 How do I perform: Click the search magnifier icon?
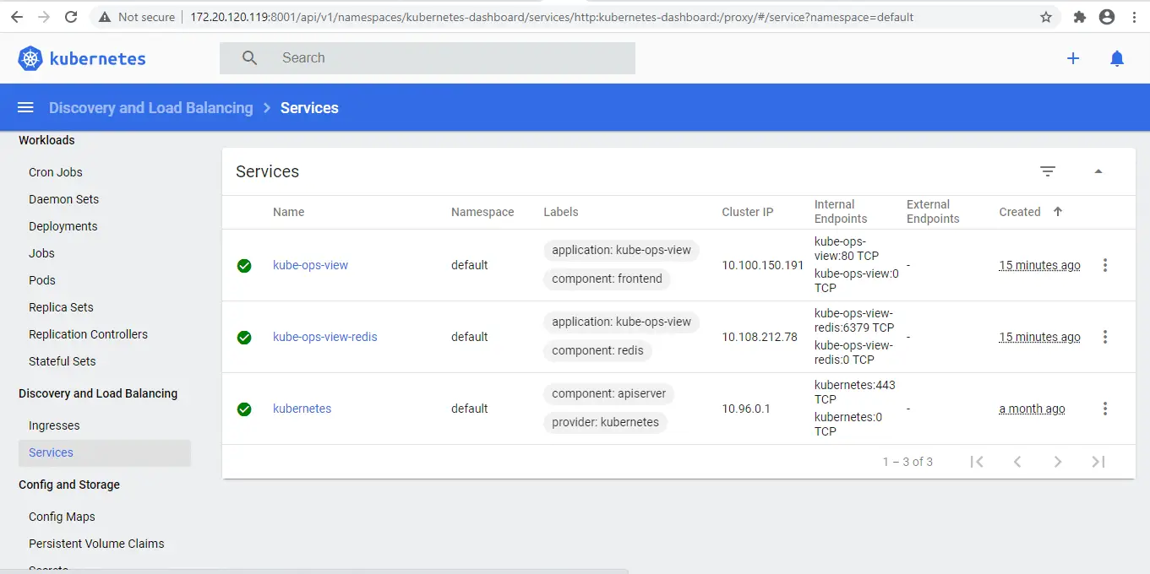pyautogui.click(x=249, y=57)
